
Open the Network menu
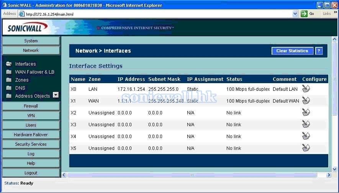click(31, 50)
